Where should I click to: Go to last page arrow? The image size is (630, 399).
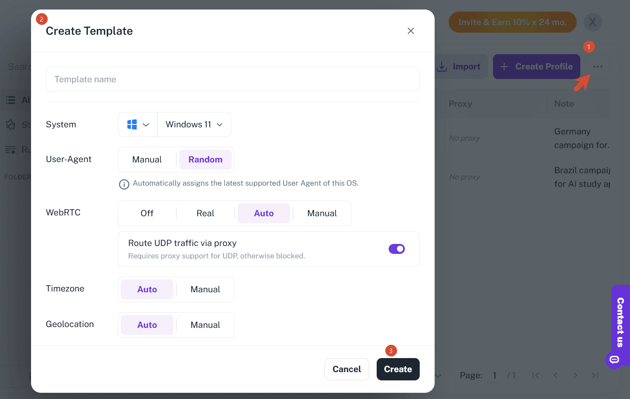click(x=595, y=375)
